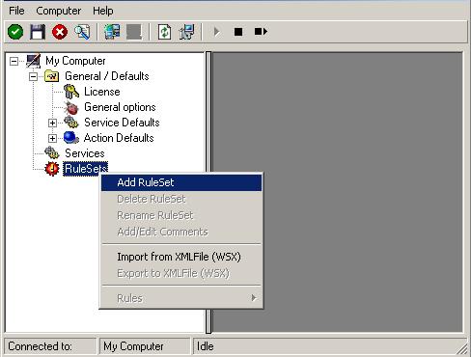Click the green refresh arrows icon

pos(164,32)
